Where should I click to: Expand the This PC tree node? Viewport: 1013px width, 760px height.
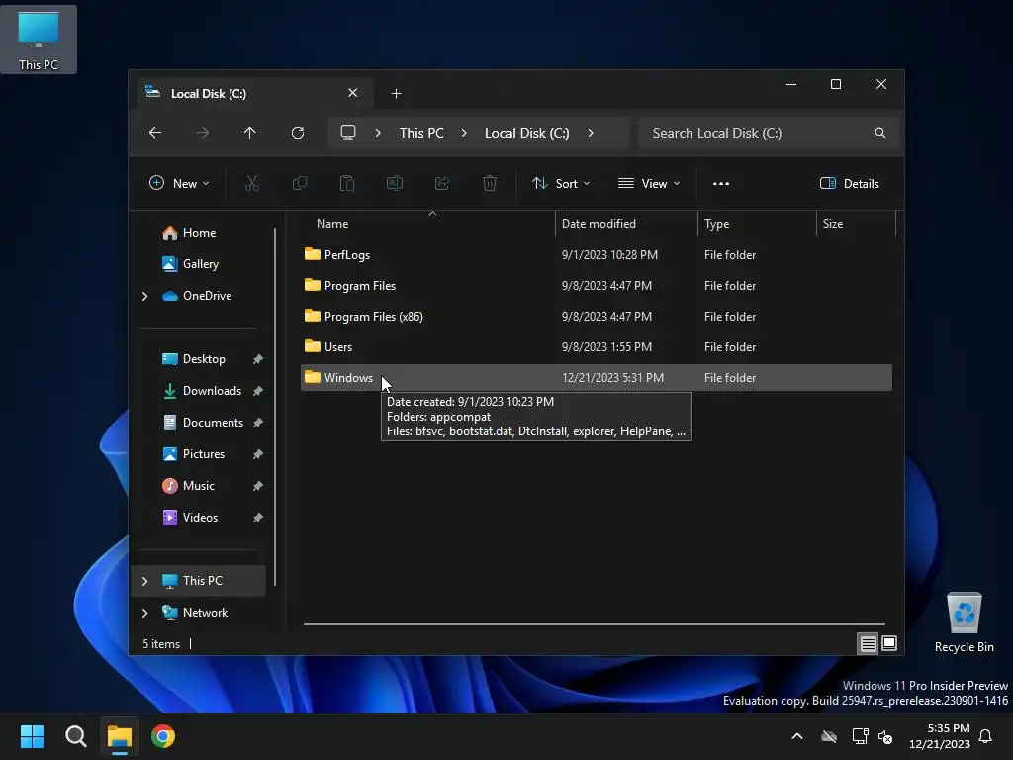(144, 581)
